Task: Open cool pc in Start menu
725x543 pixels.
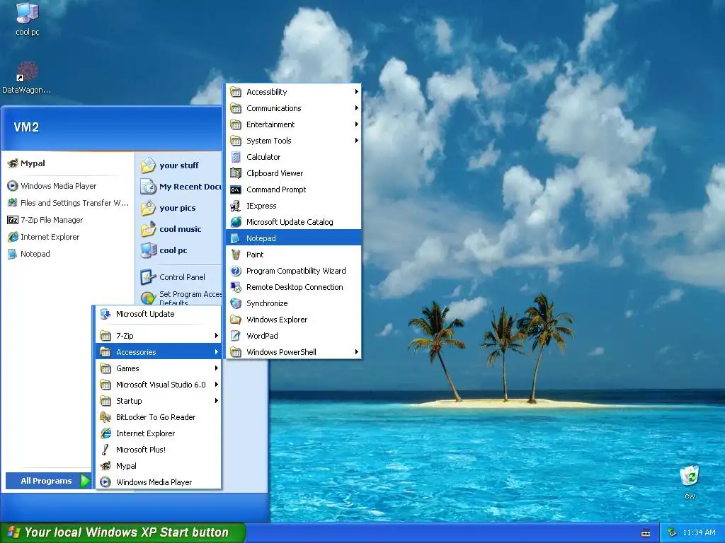Action: (x=181, y=250)
